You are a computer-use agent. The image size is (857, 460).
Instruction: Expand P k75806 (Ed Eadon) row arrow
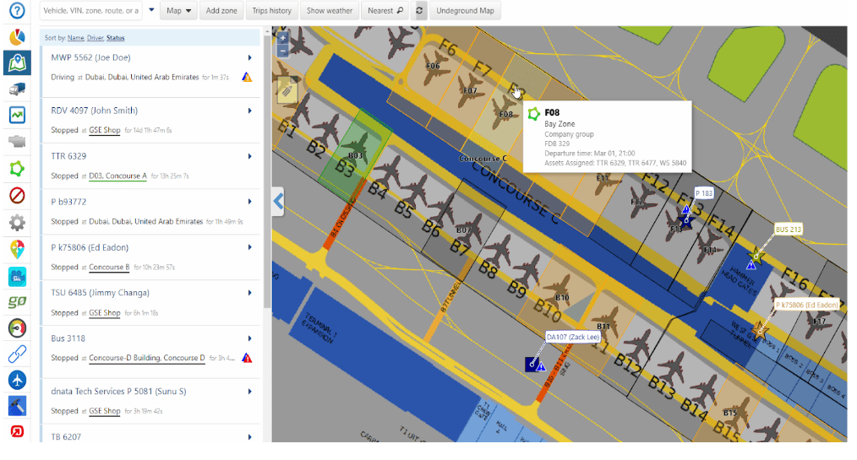250,247
